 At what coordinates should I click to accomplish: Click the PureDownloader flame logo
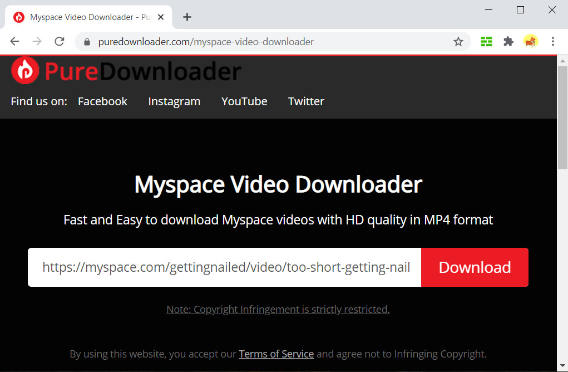[x=25, y=70]
